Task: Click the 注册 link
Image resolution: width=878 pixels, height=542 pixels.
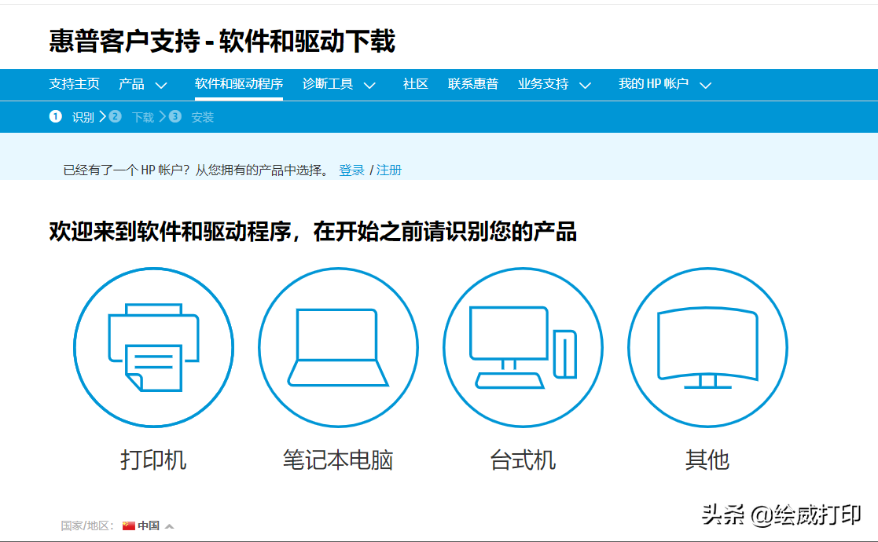Action: coord(389,170)
